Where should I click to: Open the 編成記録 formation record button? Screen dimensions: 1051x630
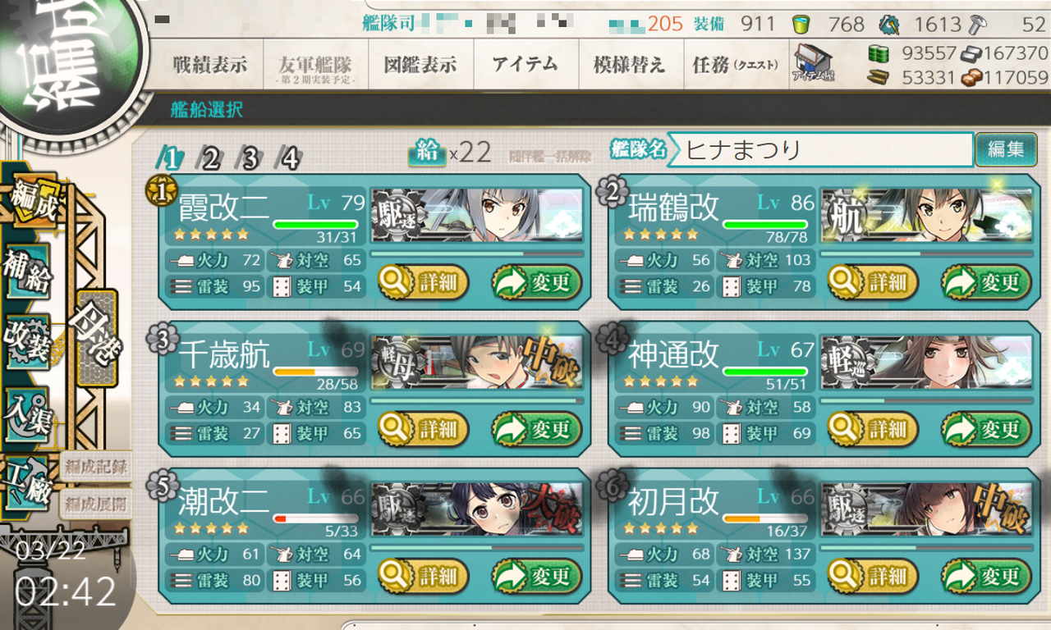point(97,468)
